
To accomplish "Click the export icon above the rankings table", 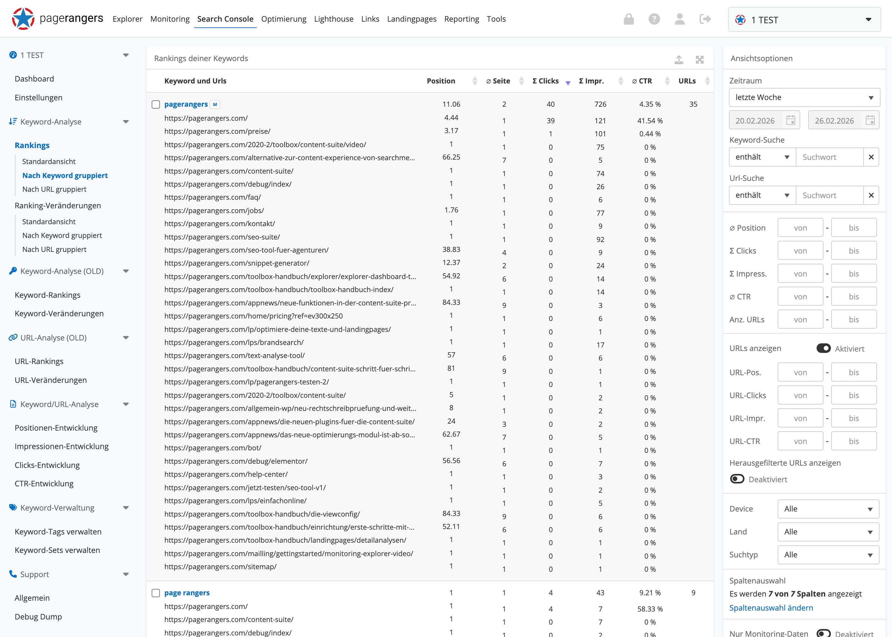I will (x=679, y=59).
